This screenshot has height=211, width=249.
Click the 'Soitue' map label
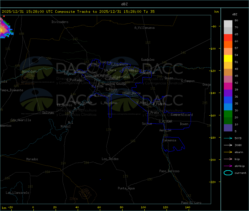147,123
